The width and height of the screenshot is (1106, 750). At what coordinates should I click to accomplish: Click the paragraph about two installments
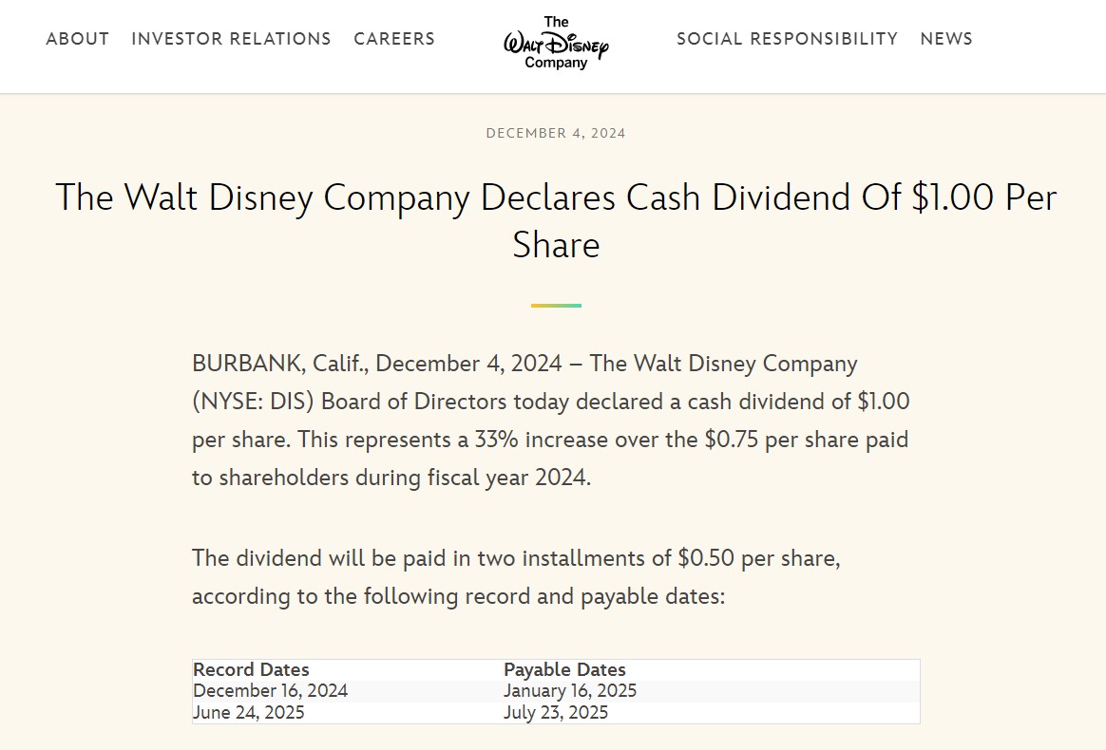pyautogui.click(x=516, y=576)
